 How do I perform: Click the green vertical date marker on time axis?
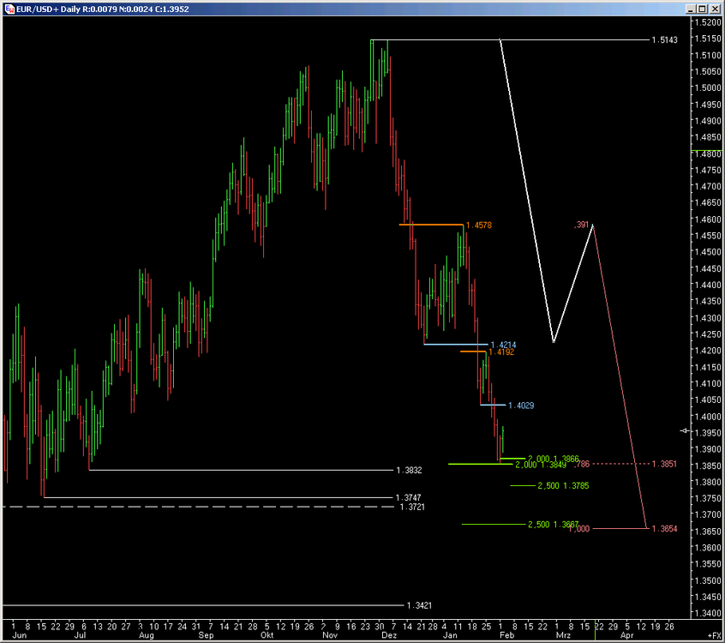coord(595,630)
